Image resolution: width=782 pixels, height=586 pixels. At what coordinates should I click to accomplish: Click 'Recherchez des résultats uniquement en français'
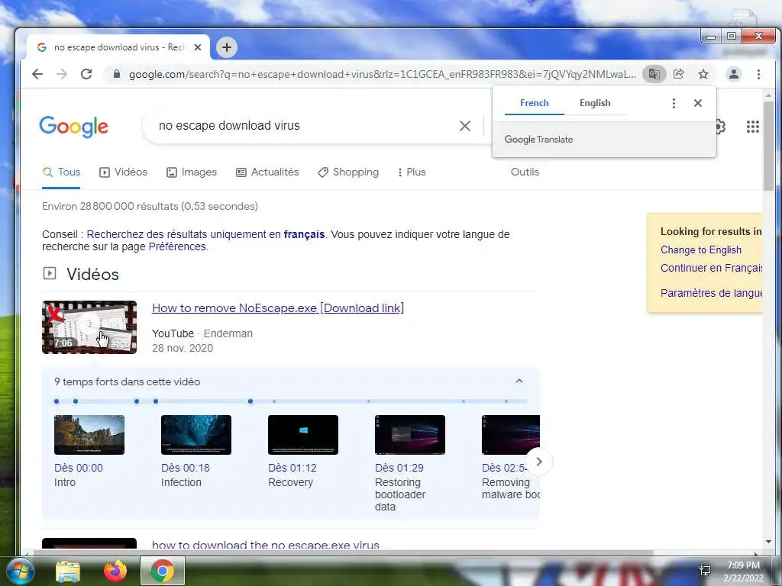[x=205, y=234]
